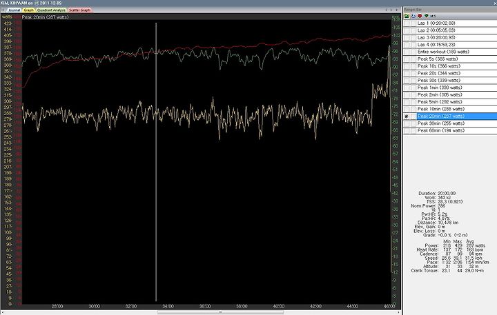497x315 pixels.
Task: Click the green chart icon in Ranges Bar
Action: 407,16
